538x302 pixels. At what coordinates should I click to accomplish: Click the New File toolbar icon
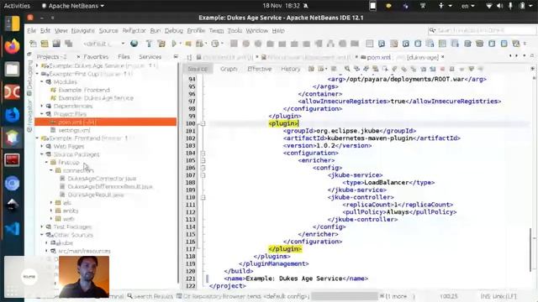pos(33,44)
